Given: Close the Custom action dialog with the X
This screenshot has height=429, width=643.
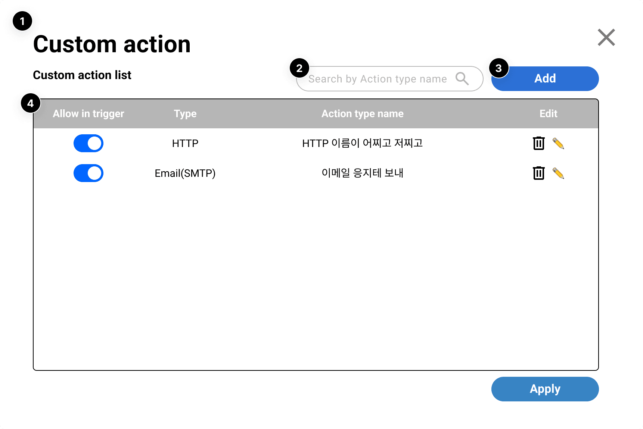Looking at the screenshot, I should (x=606, y=38).
